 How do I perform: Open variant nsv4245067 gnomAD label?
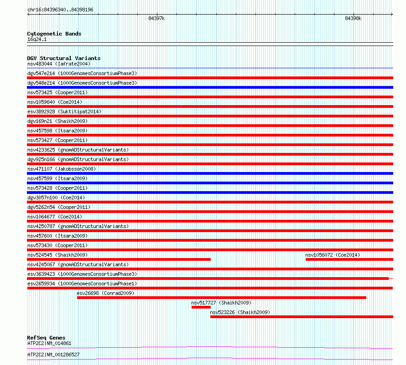click(78, 264)
